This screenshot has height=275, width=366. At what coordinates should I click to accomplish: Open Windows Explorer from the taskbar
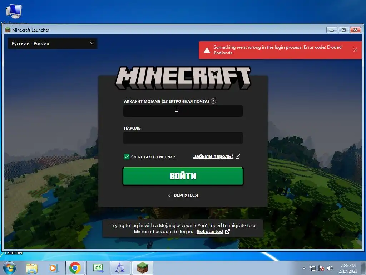point(32,268)
